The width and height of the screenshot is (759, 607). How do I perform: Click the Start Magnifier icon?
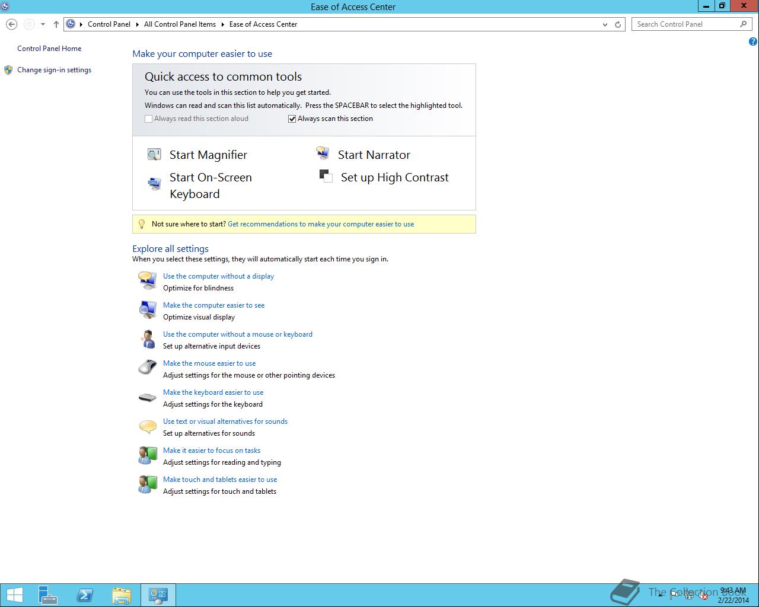click(154, 155)
